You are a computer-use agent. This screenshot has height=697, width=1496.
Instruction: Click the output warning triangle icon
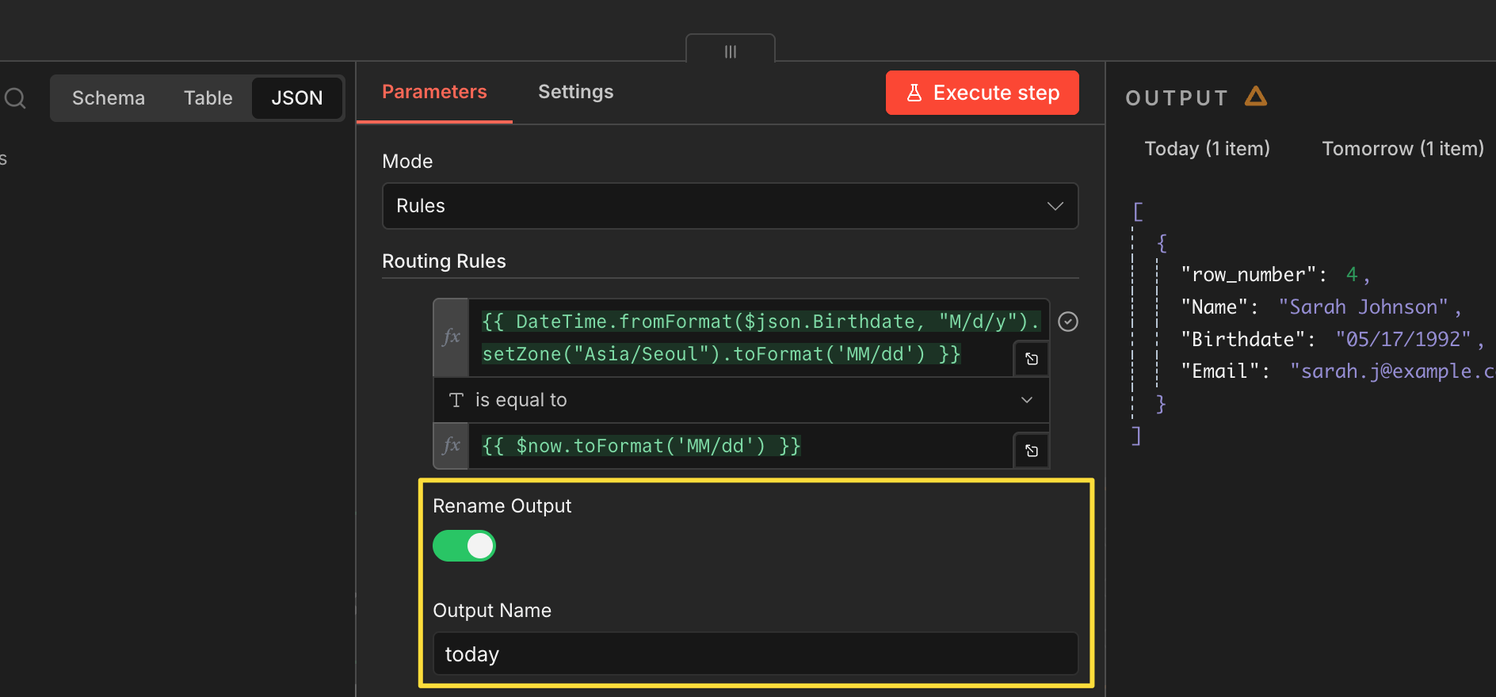click(1256, 97)
